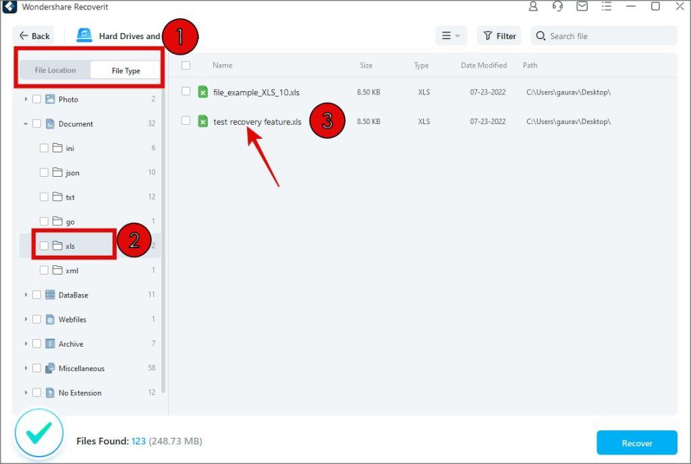Expand the No Extension category
The width and height of the screenshot is (691, 464).
pyautogui.click(x=26, y=393)
